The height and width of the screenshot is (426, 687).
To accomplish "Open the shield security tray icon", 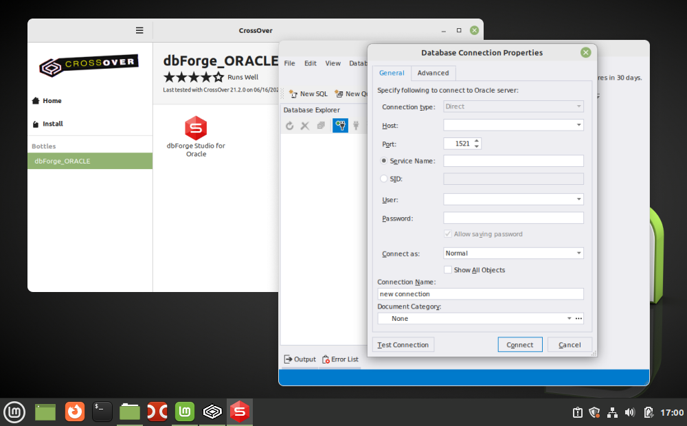I will click(x=594, y=412).
